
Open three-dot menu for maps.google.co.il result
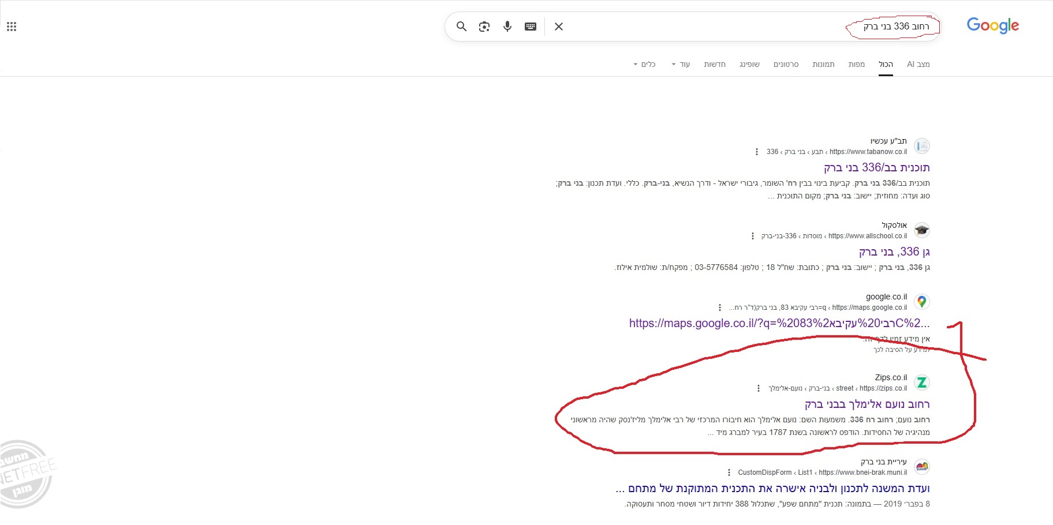click(720, 307)
